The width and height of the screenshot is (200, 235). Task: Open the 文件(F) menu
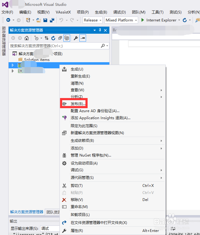pos(7,12)
